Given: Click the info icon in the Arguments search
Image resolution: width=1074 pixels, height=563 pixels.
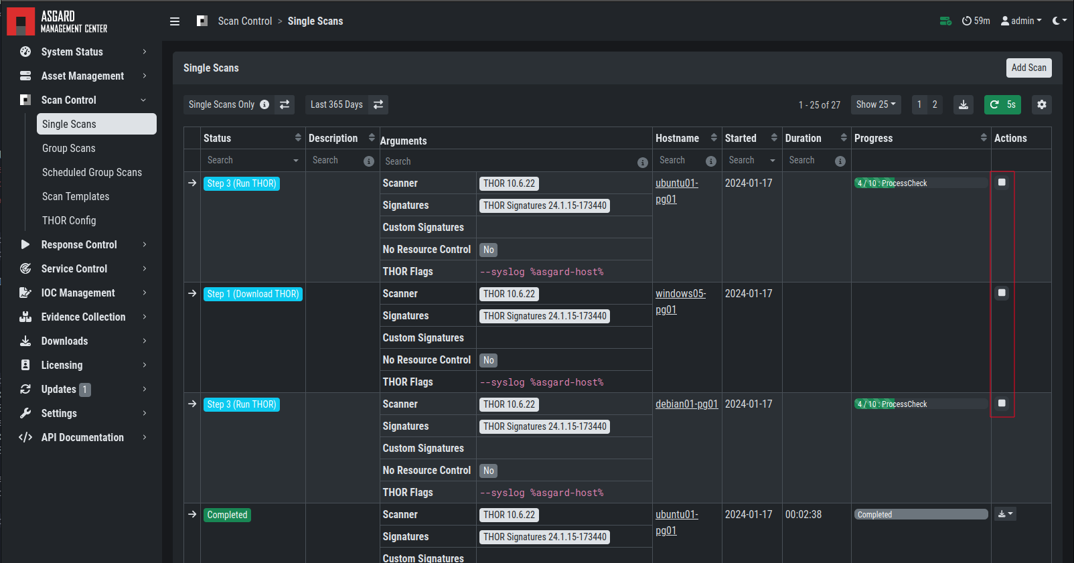Looking at the screenshot, I should pos(643,163).
